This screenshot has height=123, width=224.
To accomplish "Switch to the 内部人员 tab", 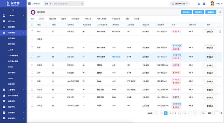I will point(88,19).
